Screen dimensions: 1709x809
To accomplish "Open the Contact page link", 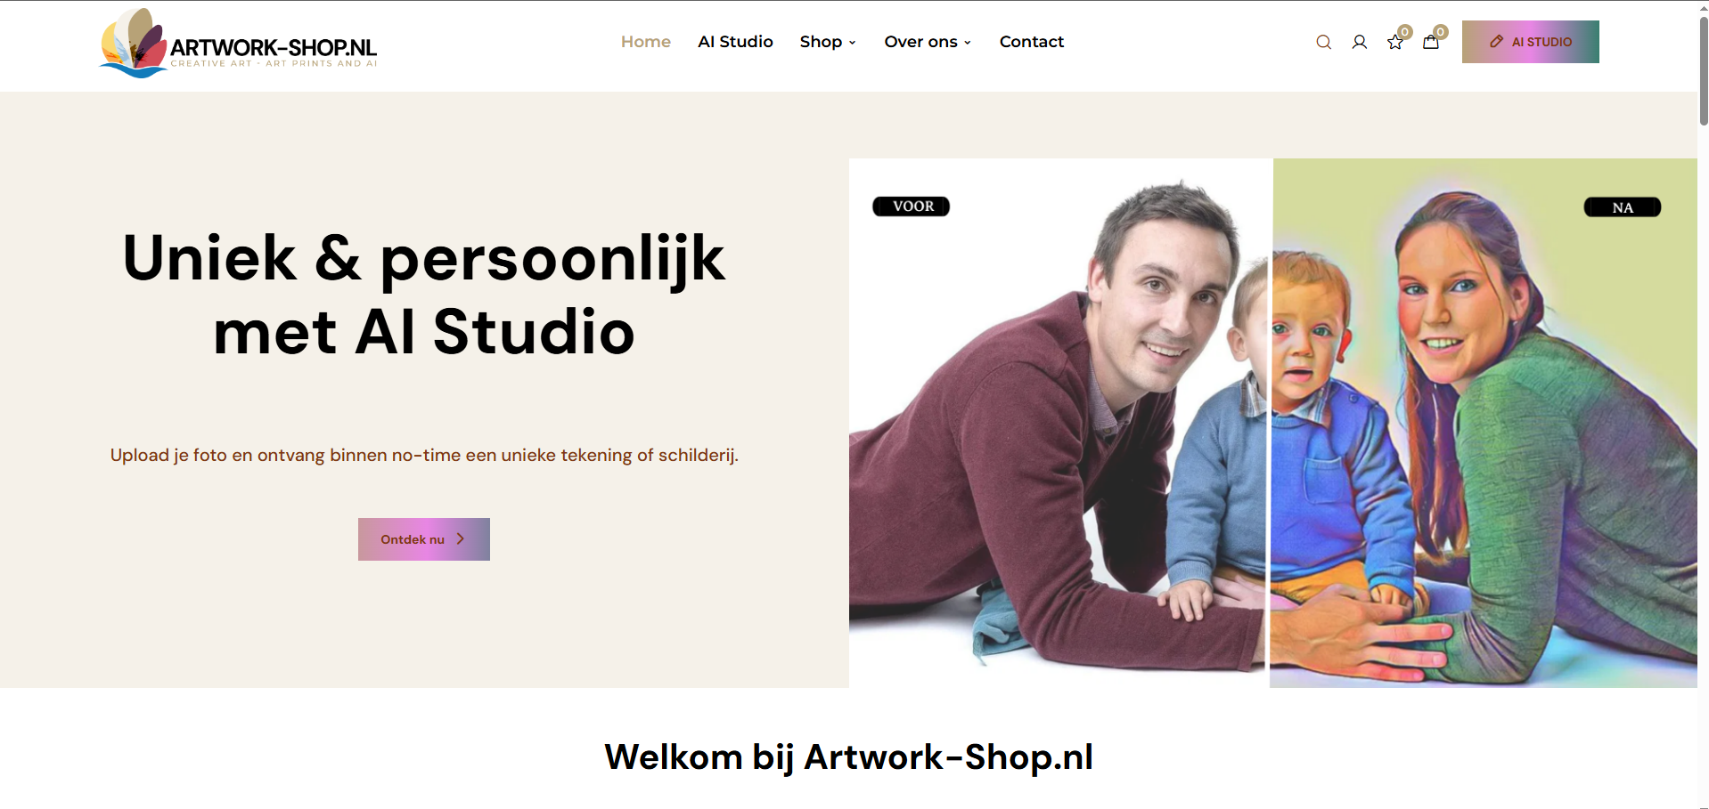I will (x=1031, y=42).
